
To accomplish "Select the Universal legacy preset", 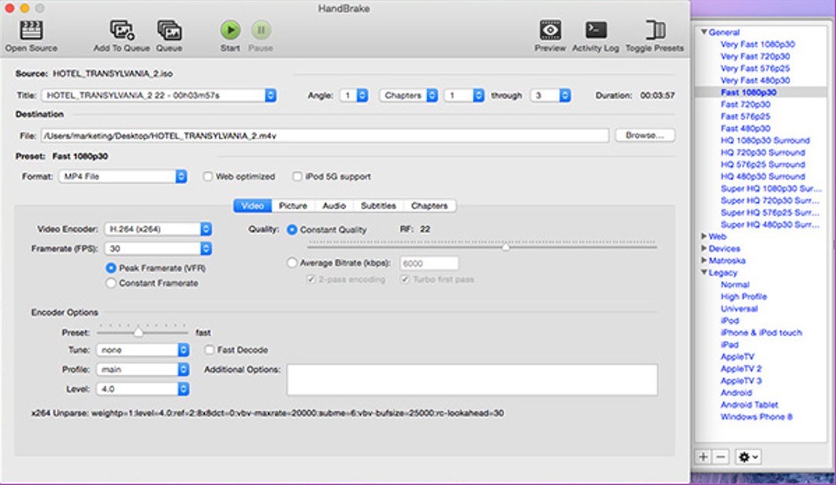I will pos(739,309).
